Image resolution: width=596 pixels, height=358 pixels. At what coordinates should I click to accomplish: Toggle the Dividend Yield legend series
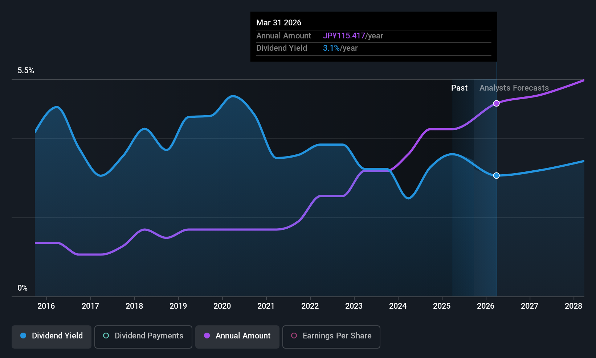pos(52,337)
